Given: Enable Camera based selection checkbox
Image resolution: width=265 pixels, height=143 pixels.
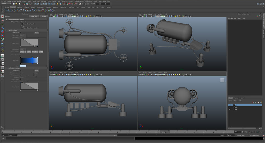Looking at the screenshot, I should click(22, 24).
